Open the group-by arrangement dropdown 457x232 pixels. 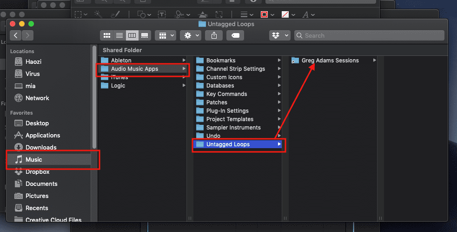coord(166,35)
